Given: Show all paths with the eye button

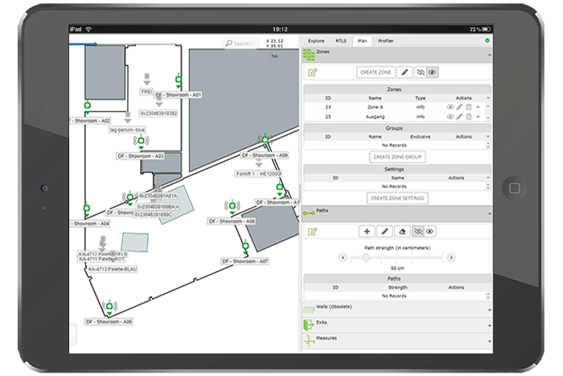Looking at the screenshot, I should pyautogui.click(x=431, y=231).
